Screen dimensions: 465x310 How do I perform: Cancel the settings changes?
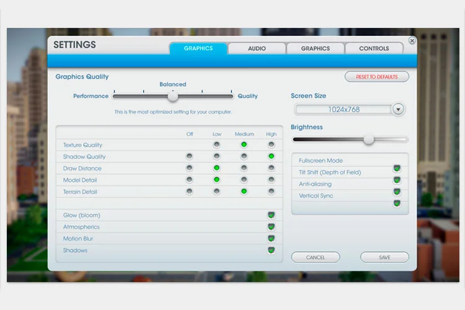click(x=316, y=257)
